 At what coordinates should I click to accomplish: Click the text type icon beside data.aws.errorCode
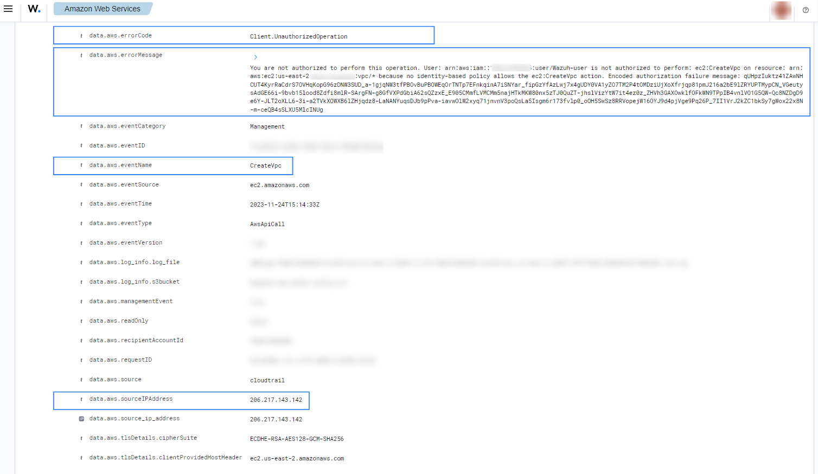click(x=81, y=36)
